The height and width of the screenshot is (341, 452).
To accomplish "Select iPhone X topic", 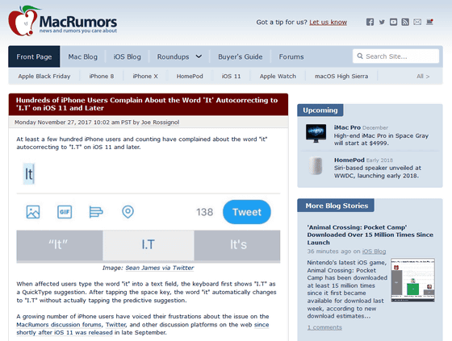I will [145, 77].
